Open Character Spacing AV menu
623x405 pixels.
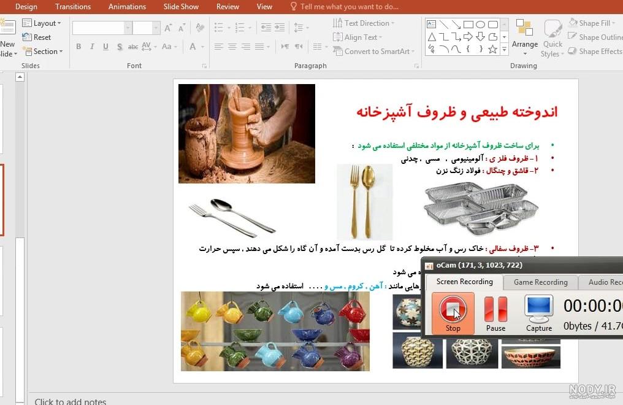point(148,47)
